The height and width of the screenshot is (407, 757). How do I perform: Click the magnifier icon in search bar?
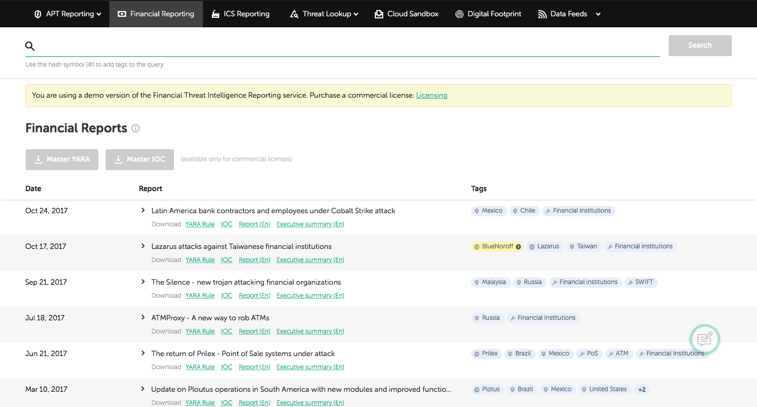30,46
